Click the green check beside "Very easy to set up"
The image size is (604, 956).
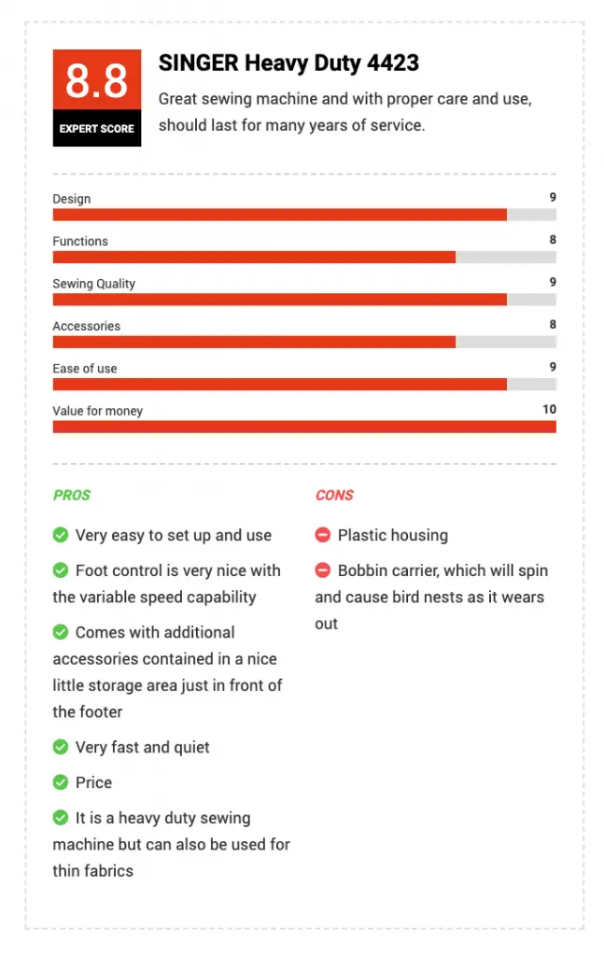(61, 535)
